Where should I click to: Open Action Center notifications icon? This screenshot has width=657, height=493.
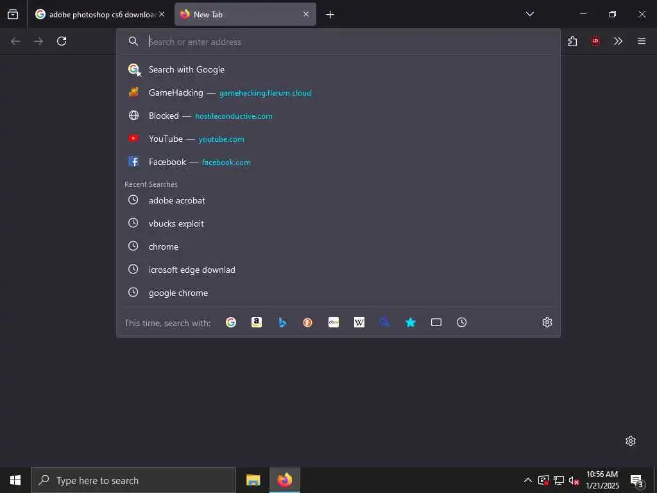[x=637, y=481]
